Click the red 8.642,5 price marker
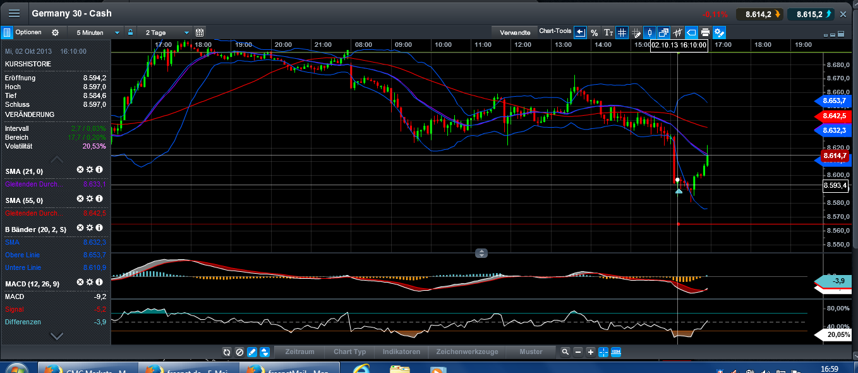 832,116
